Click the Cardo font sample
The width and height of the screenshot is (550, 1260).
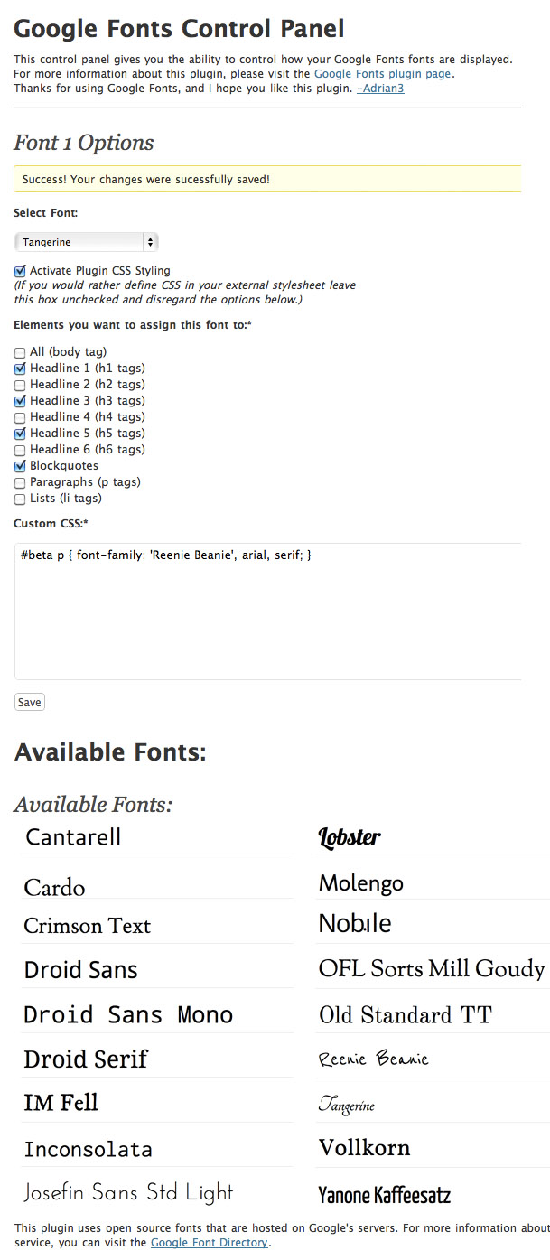click(54, 887)
